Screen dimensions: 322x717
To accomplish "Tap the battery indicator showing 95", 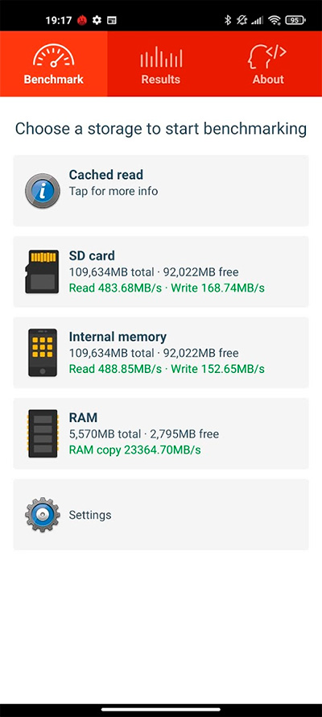I will click(x=295, y=20).
